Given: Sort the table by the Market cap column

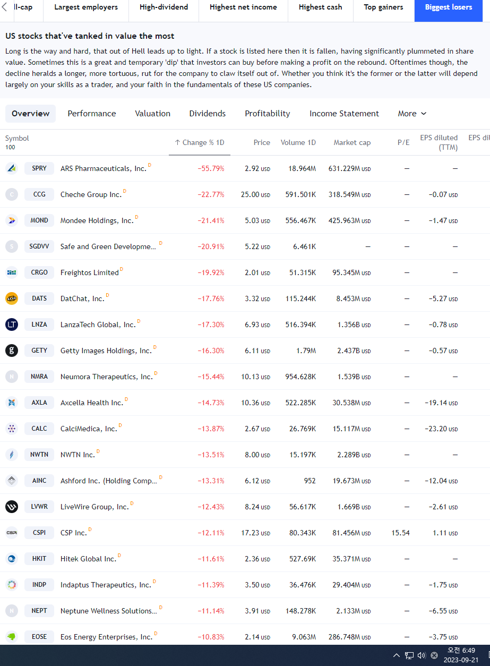Looking at the screenshot, I should click(x=352, y=142).
